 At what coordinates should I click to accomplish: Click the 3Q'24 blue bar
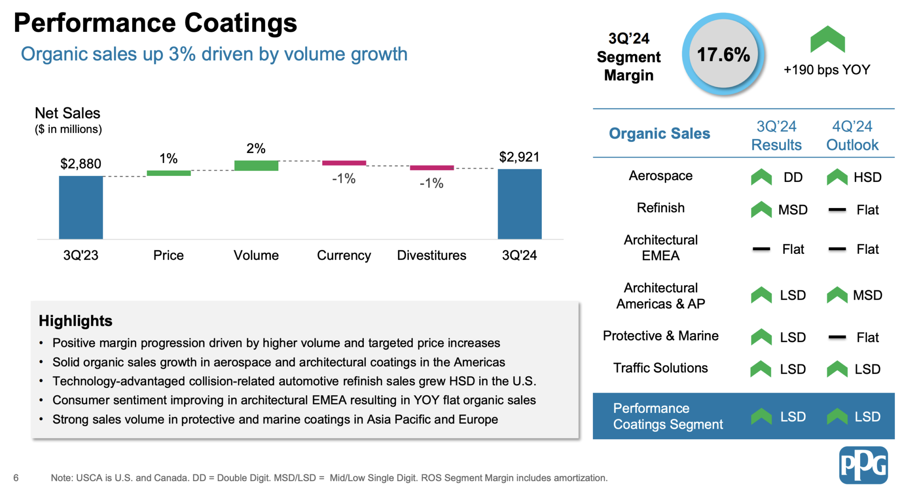(x=519, y=204)
